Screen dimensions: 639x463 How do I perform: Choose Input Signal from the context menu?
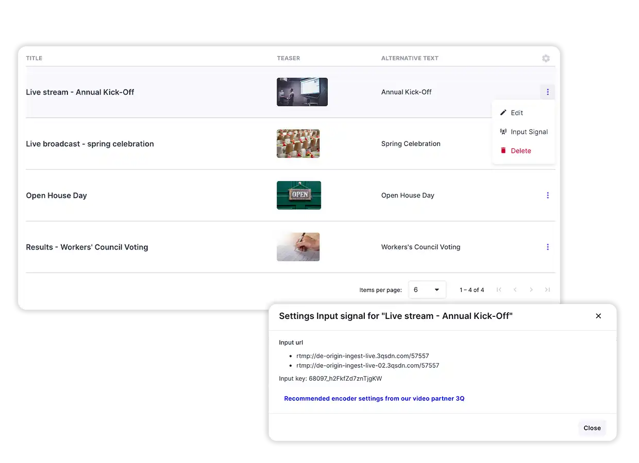[523, 132]
